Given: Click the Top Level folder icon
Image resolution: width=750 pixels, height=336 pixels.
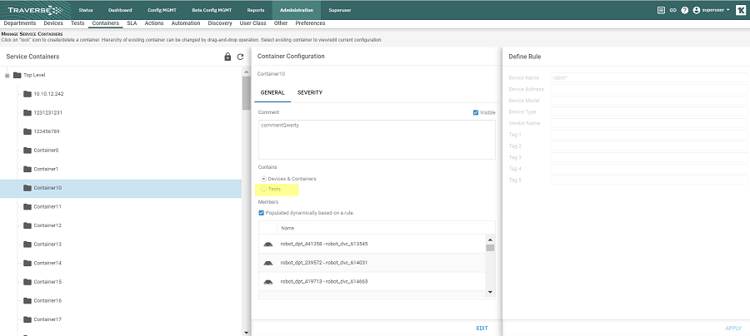Looking at the screenshot, I should (17, 75).
